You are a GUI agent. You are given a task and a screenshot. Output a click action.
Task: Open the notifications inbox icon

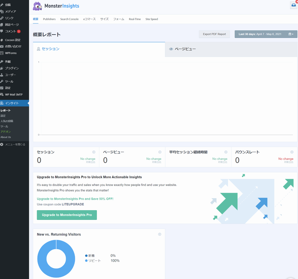click(x=294, y=5)
